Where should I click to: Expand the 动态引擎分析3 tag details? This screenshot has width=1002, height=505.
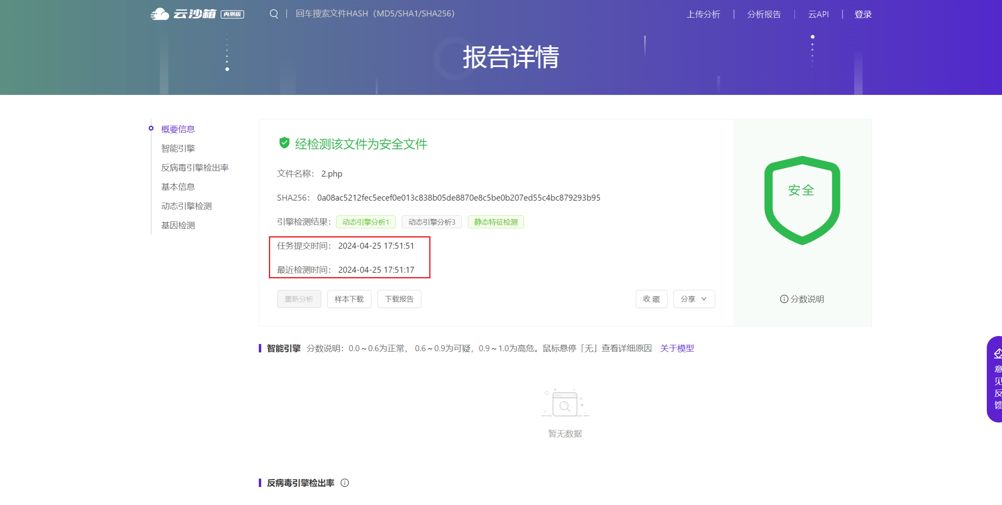[432, 222]
